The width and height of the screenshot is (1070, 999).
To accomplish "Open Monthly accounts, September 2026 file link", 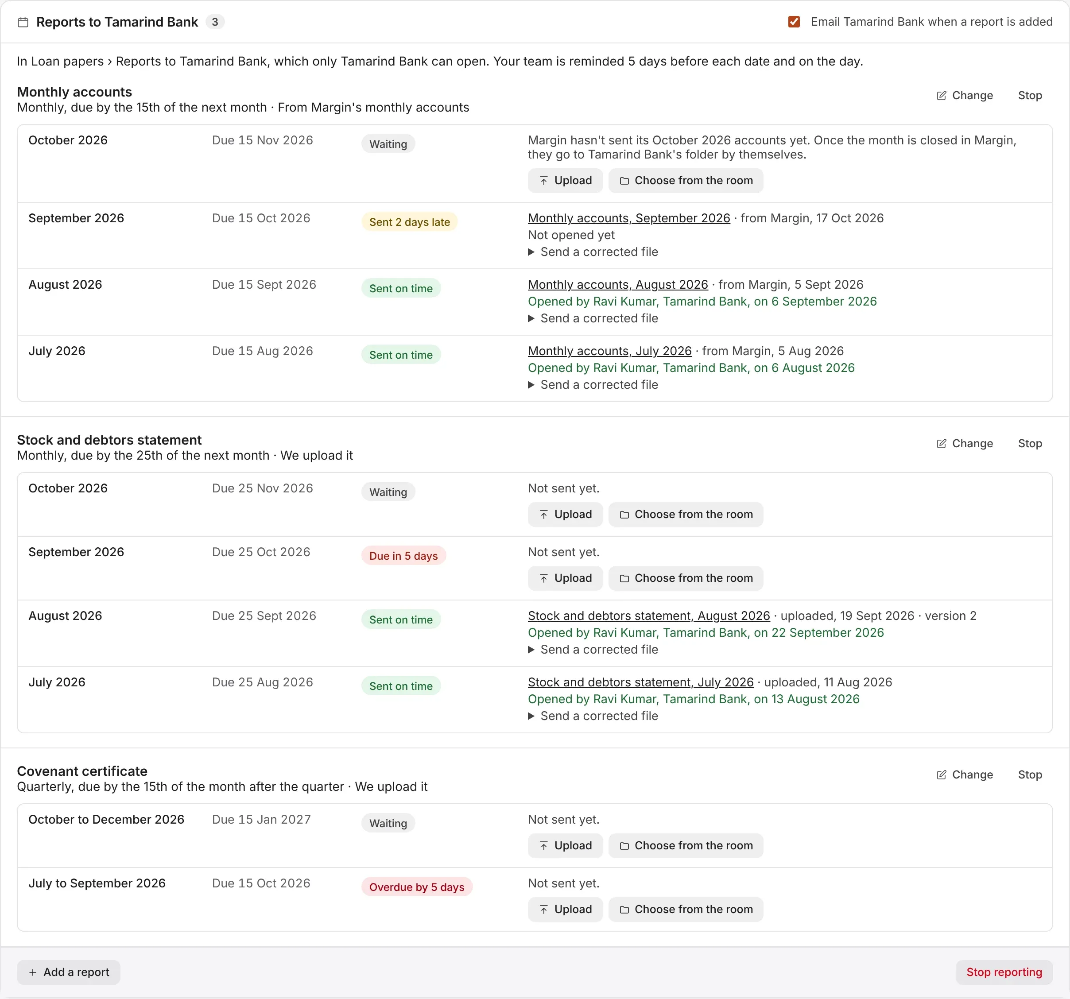I will 628,218.
